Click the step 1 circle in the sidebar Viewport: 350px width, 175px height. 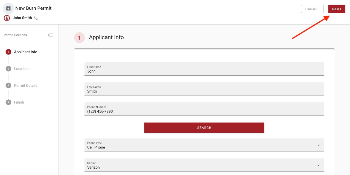tap(8, 52)
